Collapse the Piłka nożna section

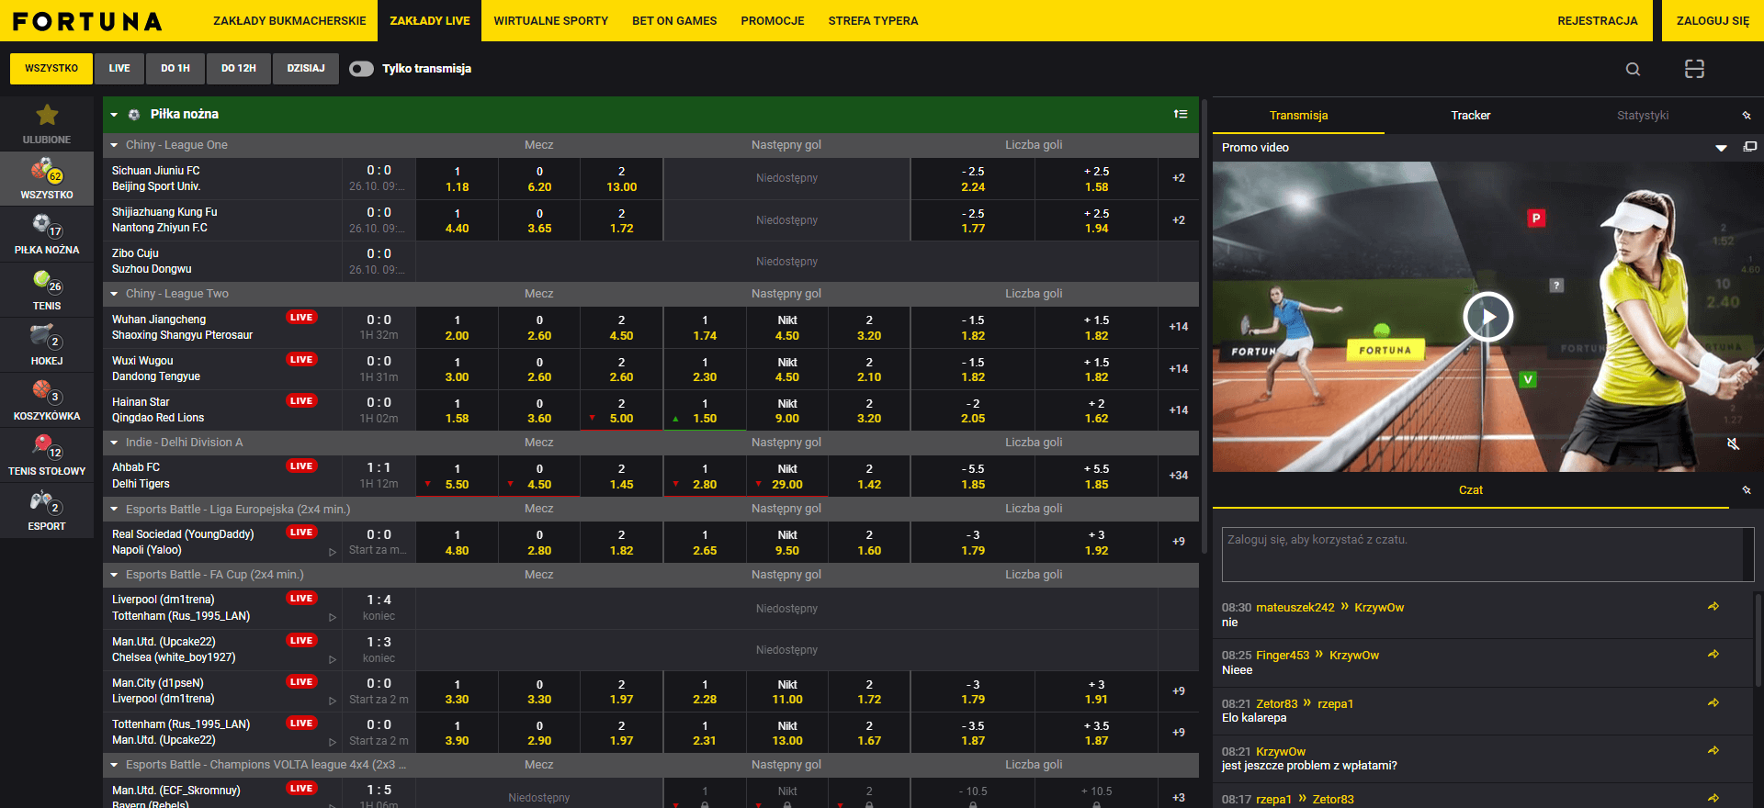[x=114, y=115]
